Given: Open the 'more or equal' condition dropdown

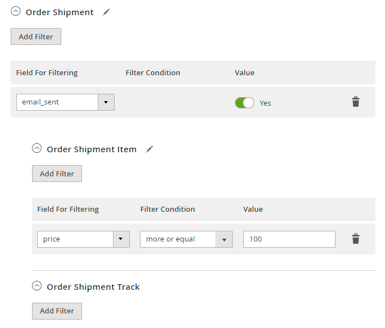Looking at the screenshot, I should [187, 239].
